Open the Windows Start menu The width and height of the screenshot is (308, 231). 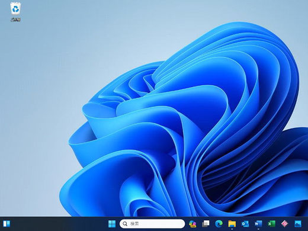pyautogui.click(x=112, y=224)
